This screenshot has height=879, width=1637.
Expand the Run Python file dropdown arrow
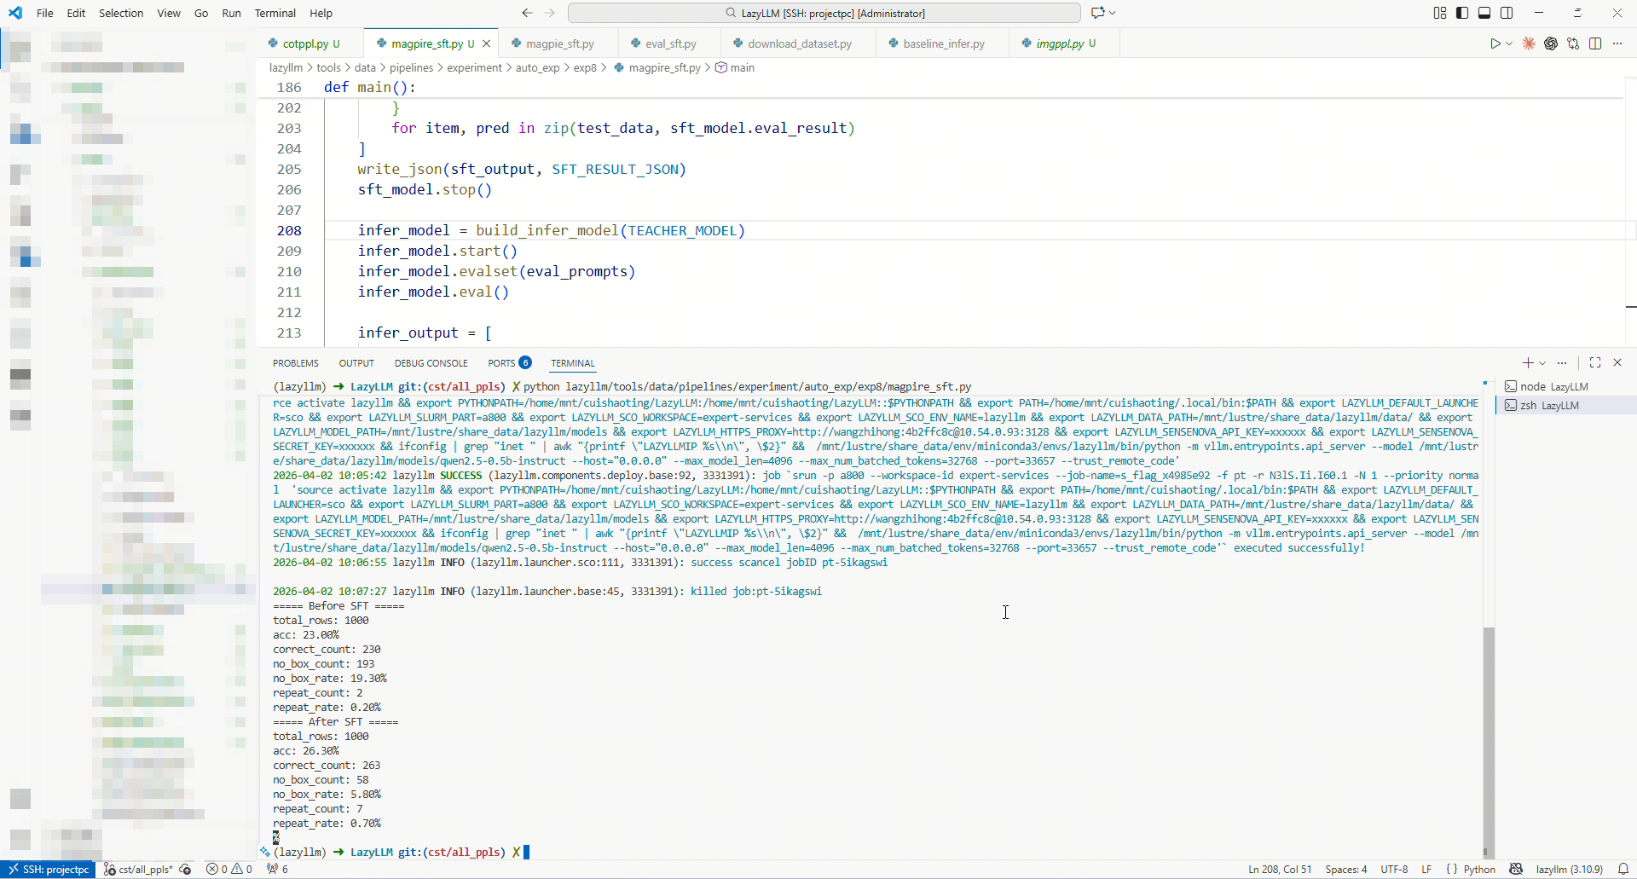[1509, 43]
